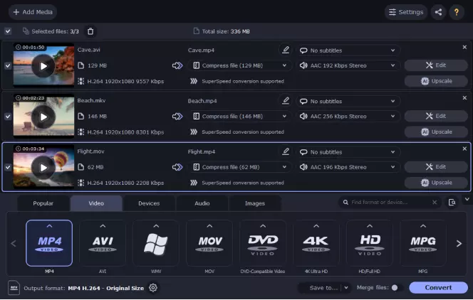Play the Flight.mov preview
Screen dimensions: 473x300
[x=43, y=168]
